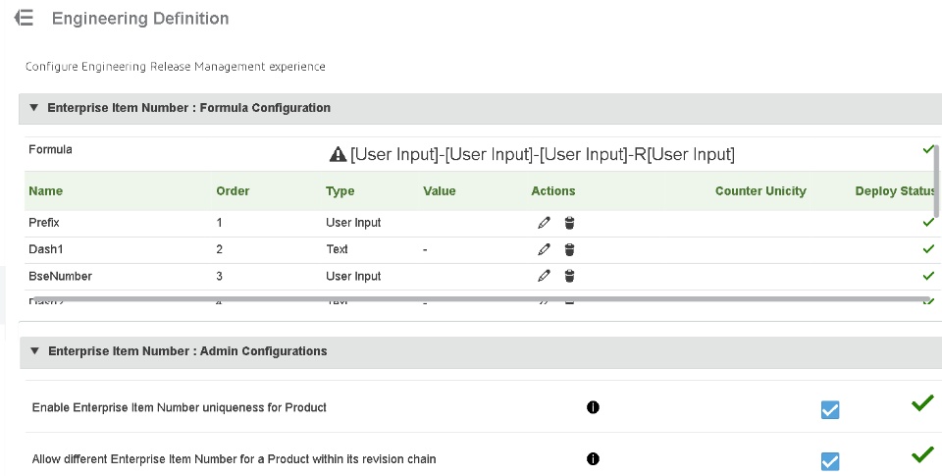942x476 pixels.
Task: Edit the BseNumber row with pencil icon
Action: point(544,276)
